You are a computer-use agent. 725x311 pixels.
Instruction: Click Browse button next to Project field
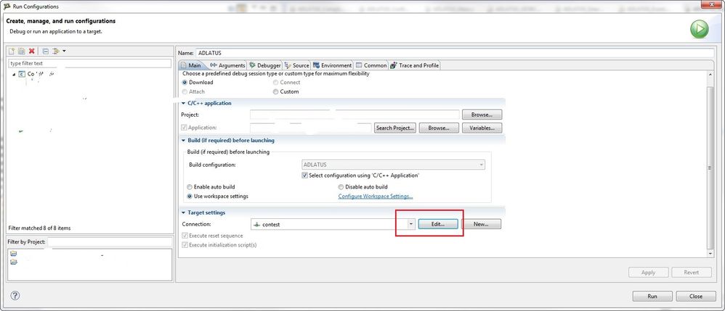coord(482,115)
